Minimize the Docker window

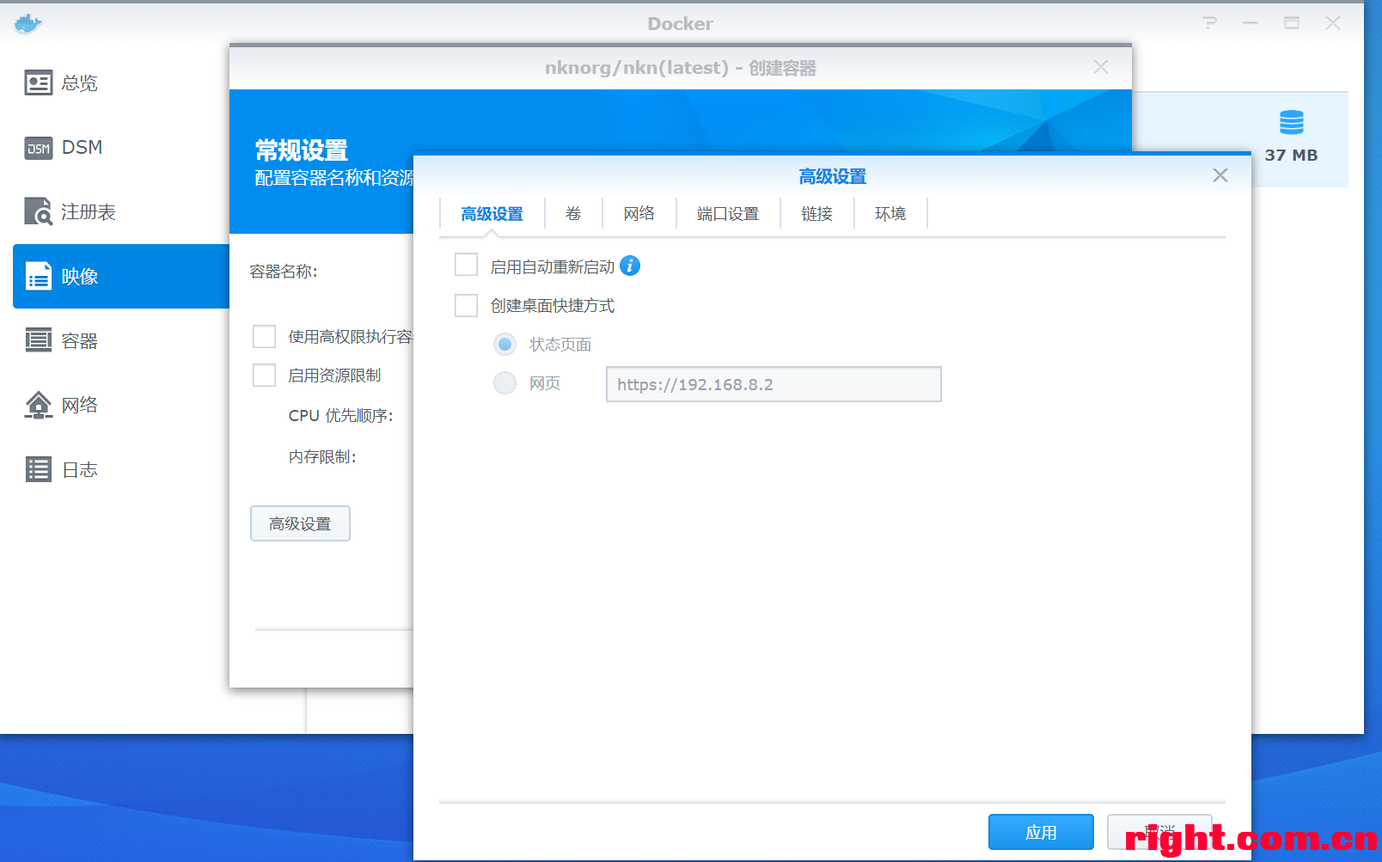click(x=1251, y=23)
